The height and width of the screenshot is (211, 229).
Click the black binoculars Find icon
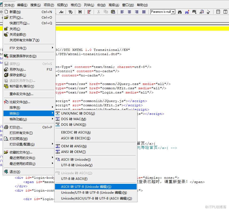[180, 12]
